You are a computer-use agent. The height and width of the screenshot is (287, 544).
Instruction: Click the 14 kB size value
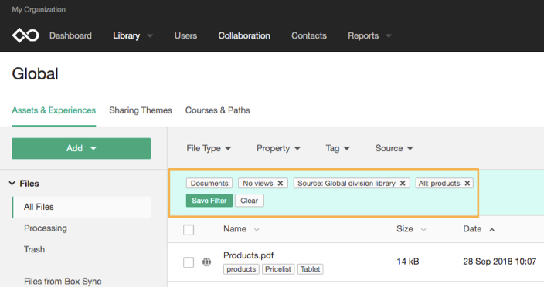(408, 262)
